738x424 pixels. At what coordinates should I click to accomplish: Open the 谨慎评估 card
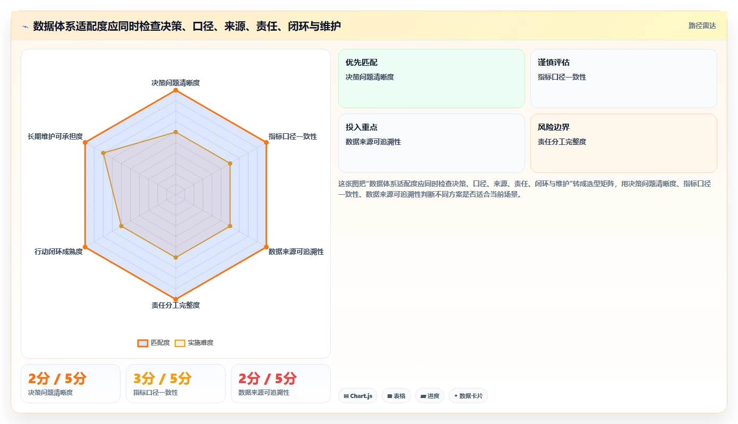[624, 79]
